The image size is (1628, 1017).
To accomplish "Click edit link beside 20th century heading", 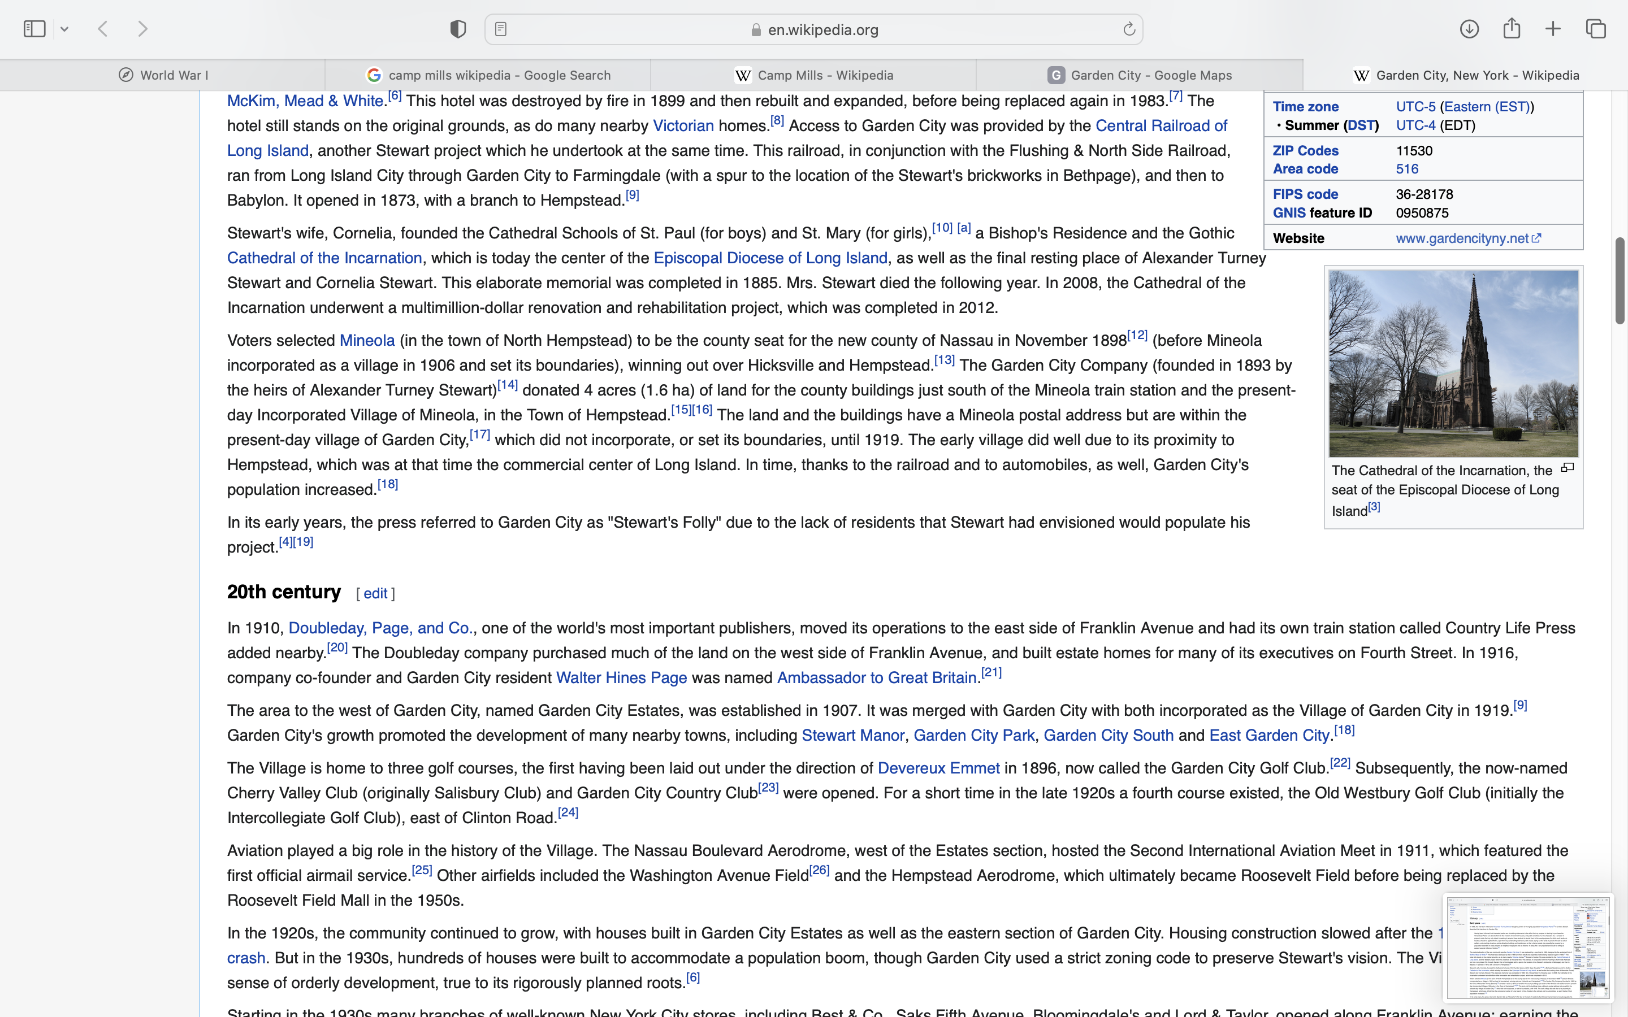I will click(375, 594).
